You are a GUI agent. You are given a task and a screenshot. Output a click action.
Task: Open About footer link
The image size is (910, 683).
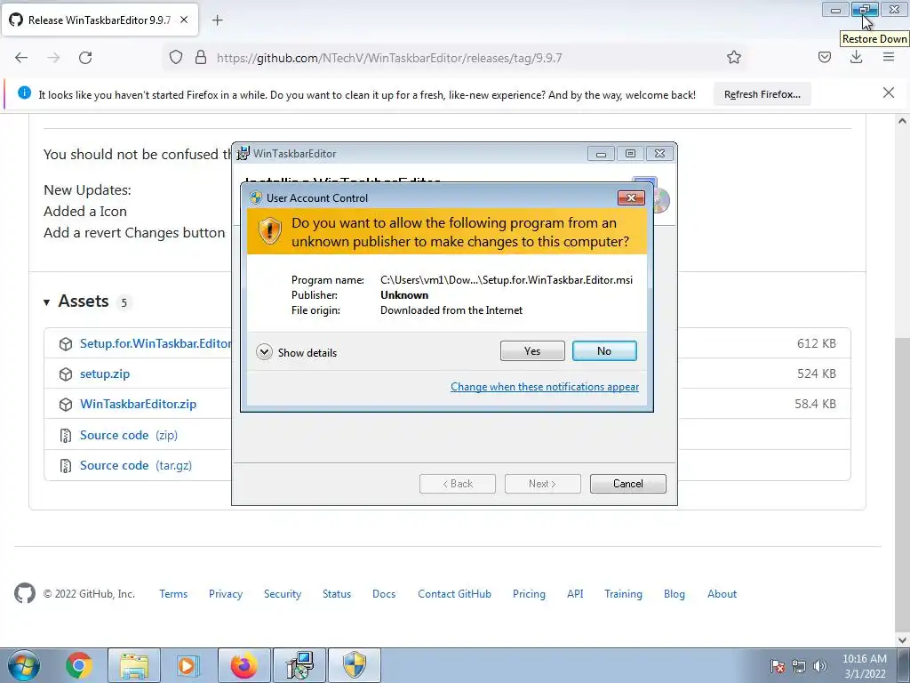(722, 594)
